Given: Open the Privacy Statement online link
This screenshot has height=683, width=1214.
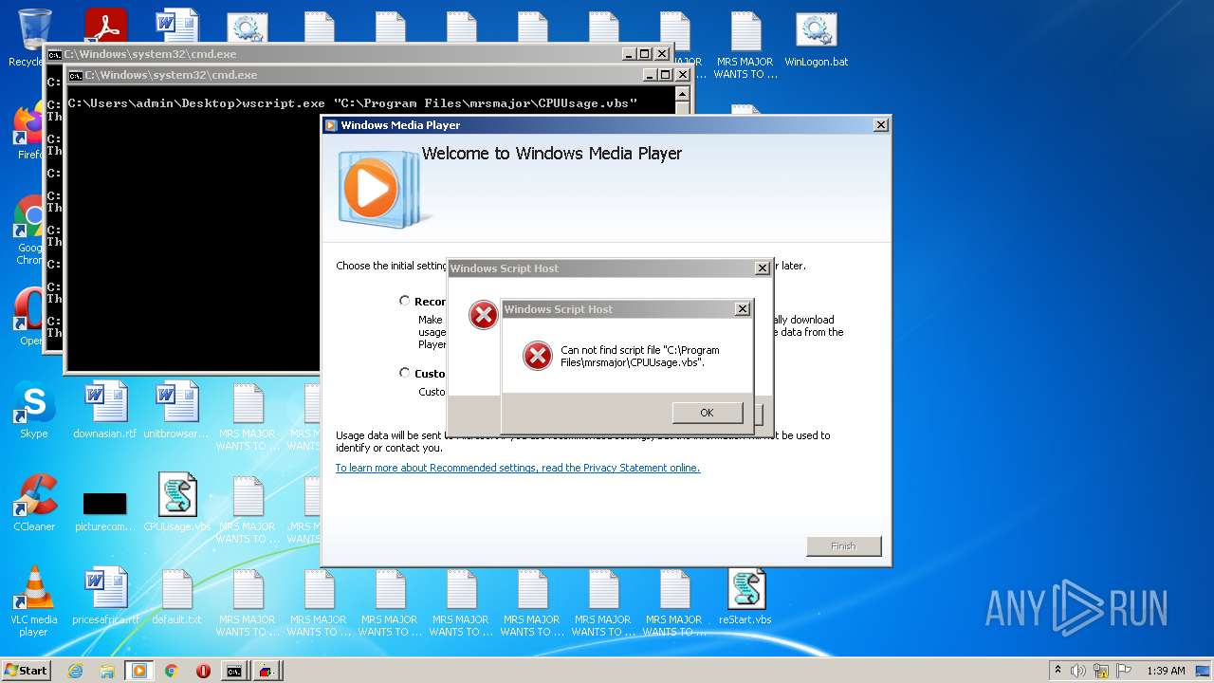Looking at the screenshot, I should (518, 468).
